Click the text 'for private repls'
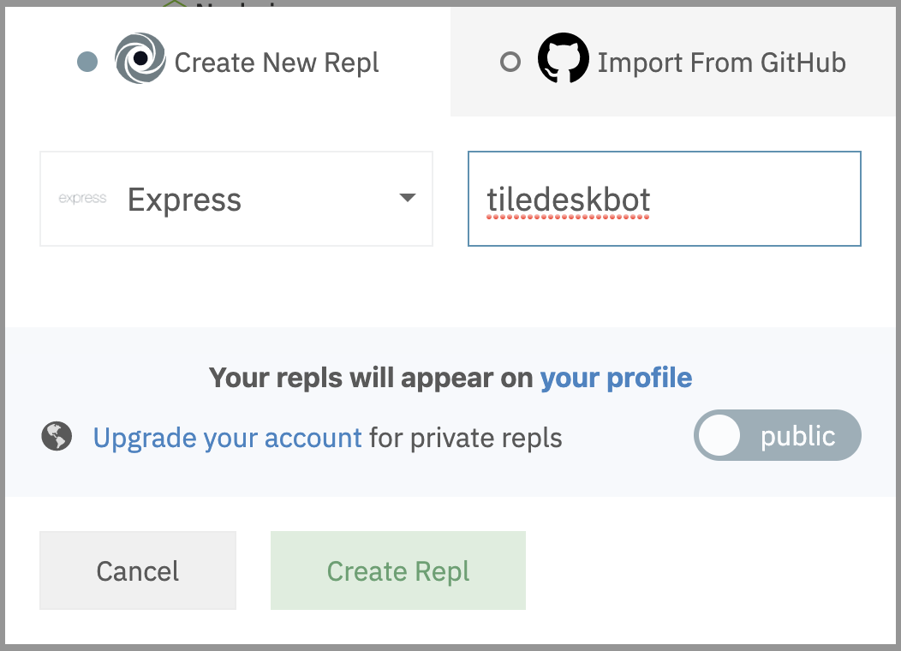Screen dimensions: 901x651 click(x=465, y=438)
